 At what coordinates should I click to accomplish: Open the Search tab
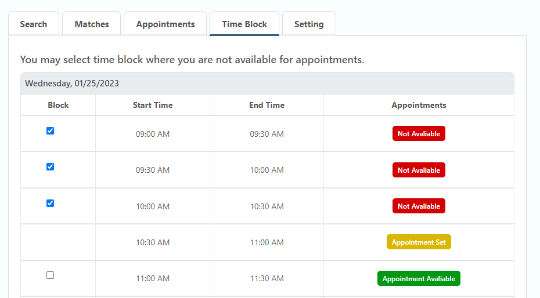(34, 24)
